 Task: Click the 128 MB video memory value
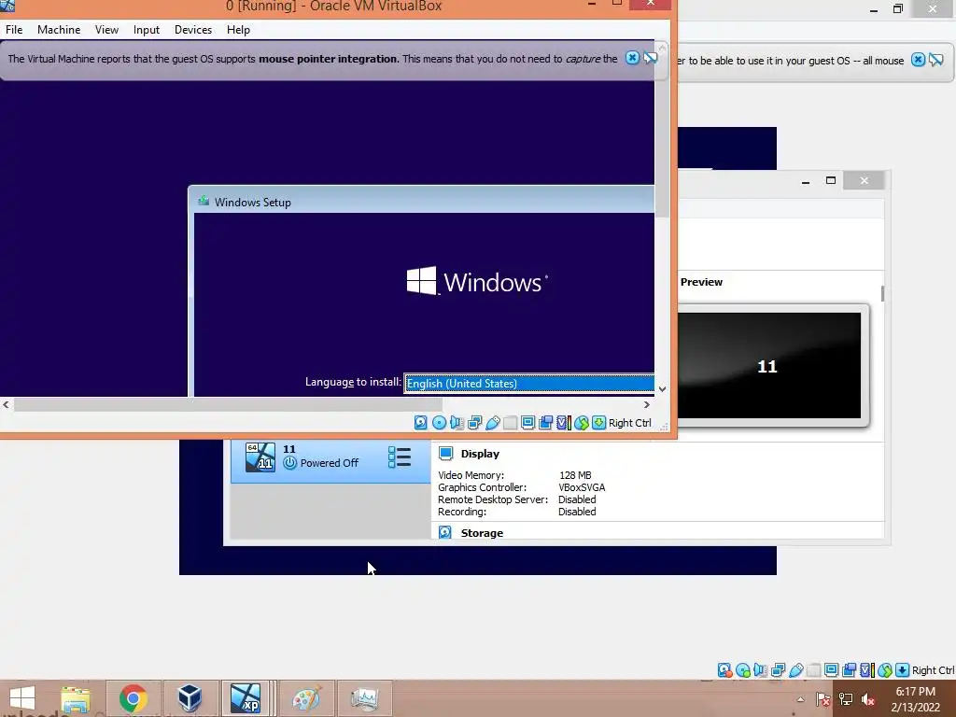click(x=575, y=475)
